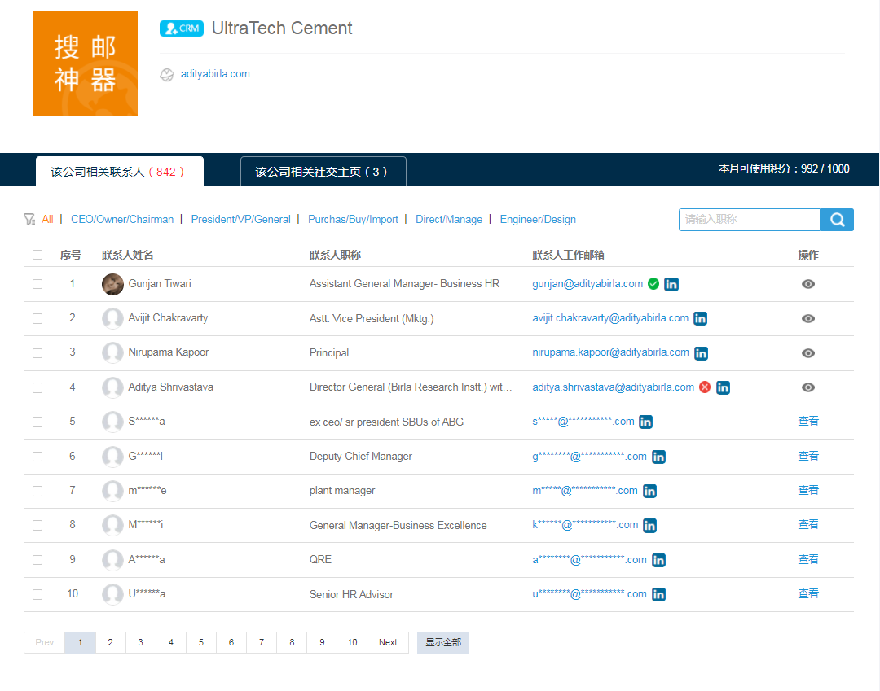Click the Next pagination button

tap(388, 642)
